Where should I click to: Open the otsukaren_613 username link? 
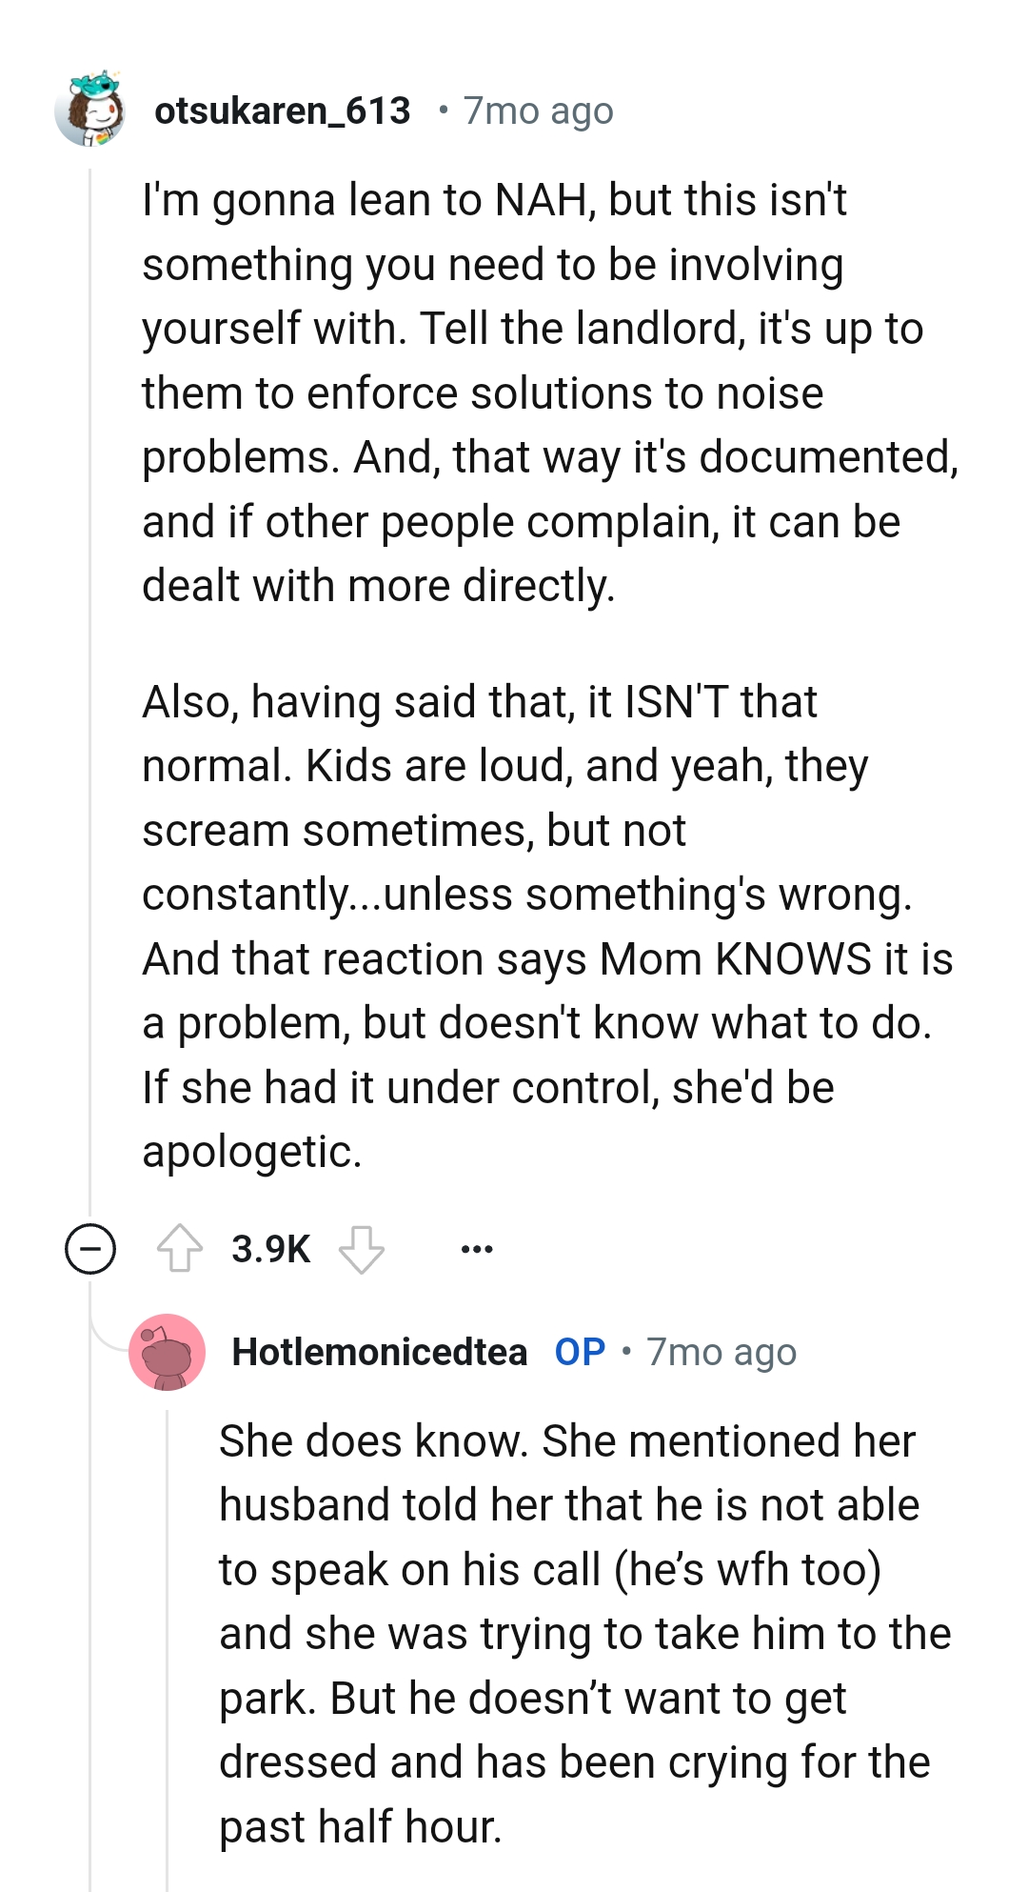pos(283,111)
